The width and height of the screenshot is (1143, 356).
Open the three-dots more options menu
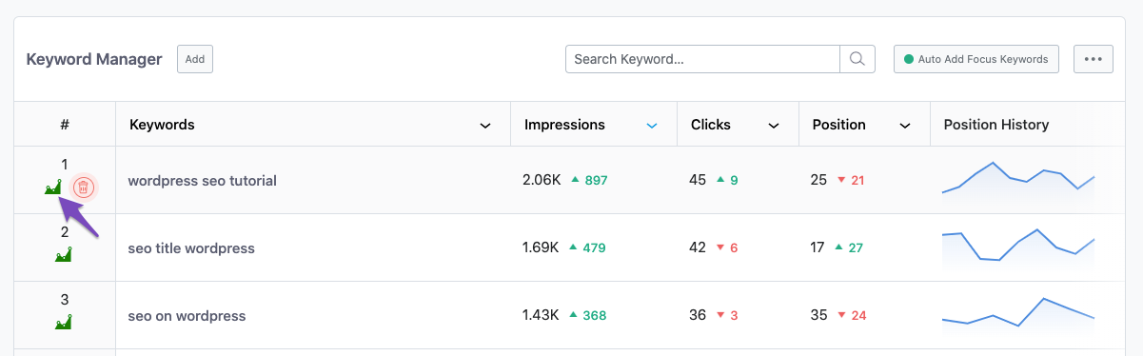(1093, 59)
